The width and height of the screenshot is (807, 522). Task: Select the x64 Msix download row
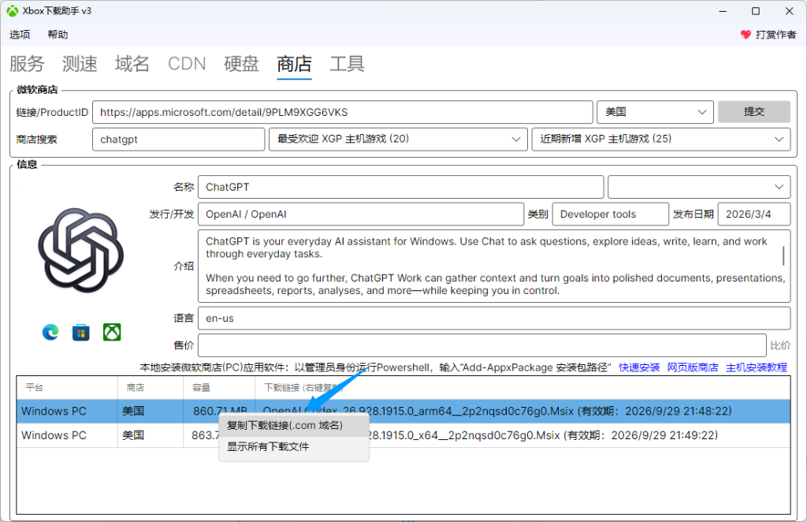(x=403, y=435)
